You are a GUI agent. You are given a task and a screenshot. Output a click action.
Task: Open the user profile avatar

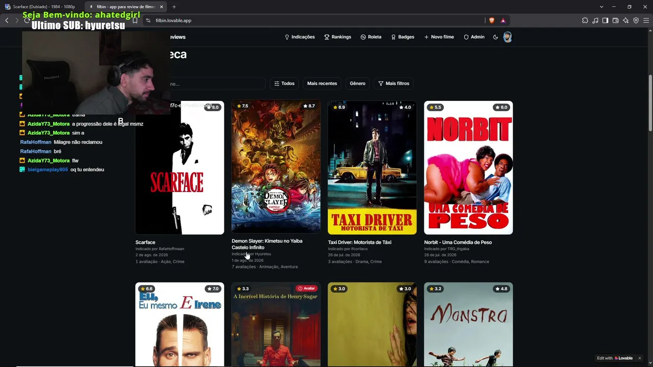point(507,37)
